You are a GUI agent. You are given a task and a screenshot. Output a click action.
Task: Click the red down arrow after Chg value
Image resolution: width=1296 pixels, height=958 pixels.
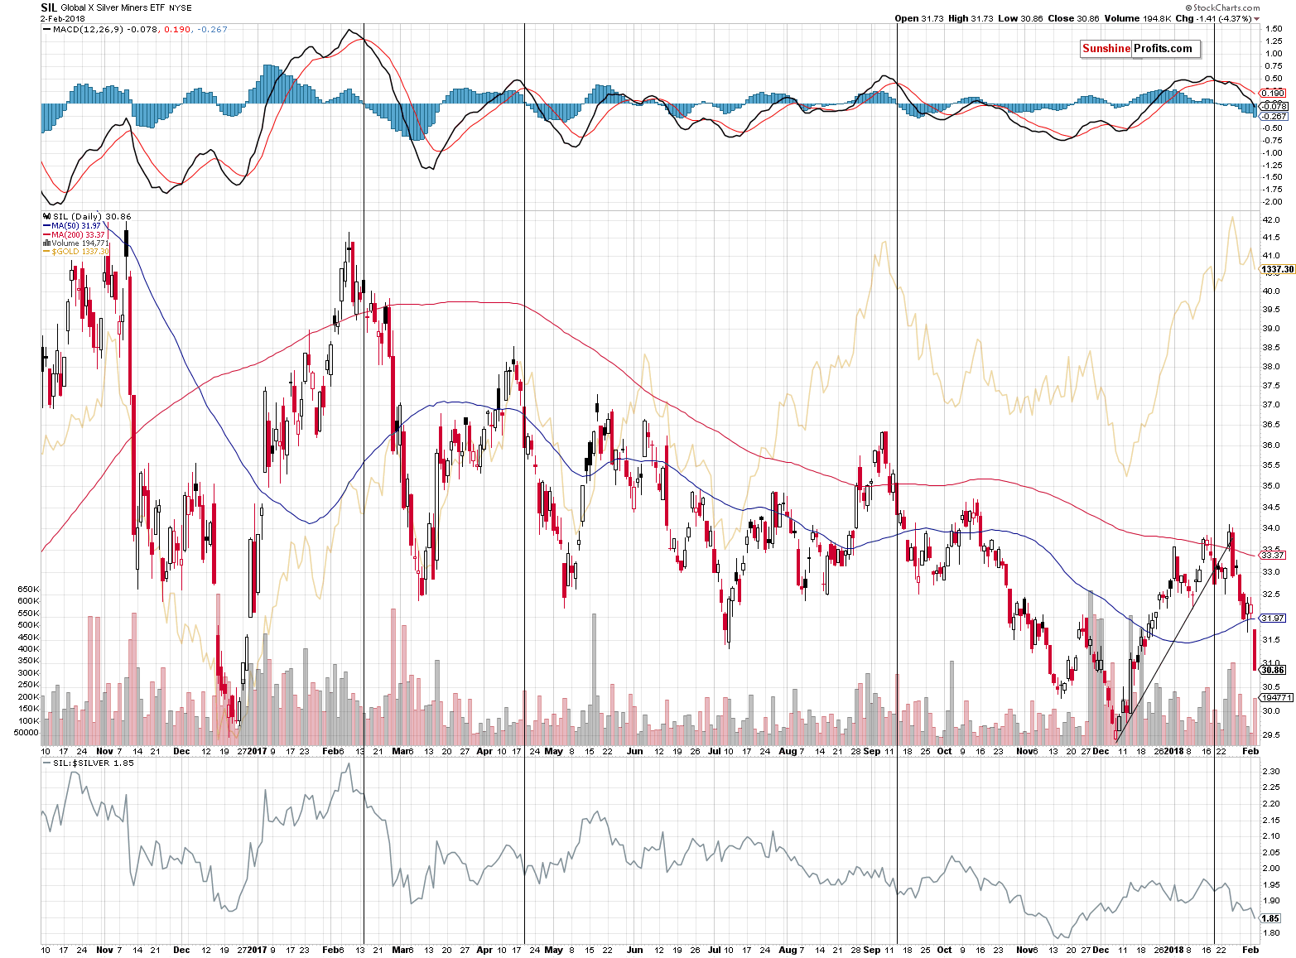click(1256, 19)
